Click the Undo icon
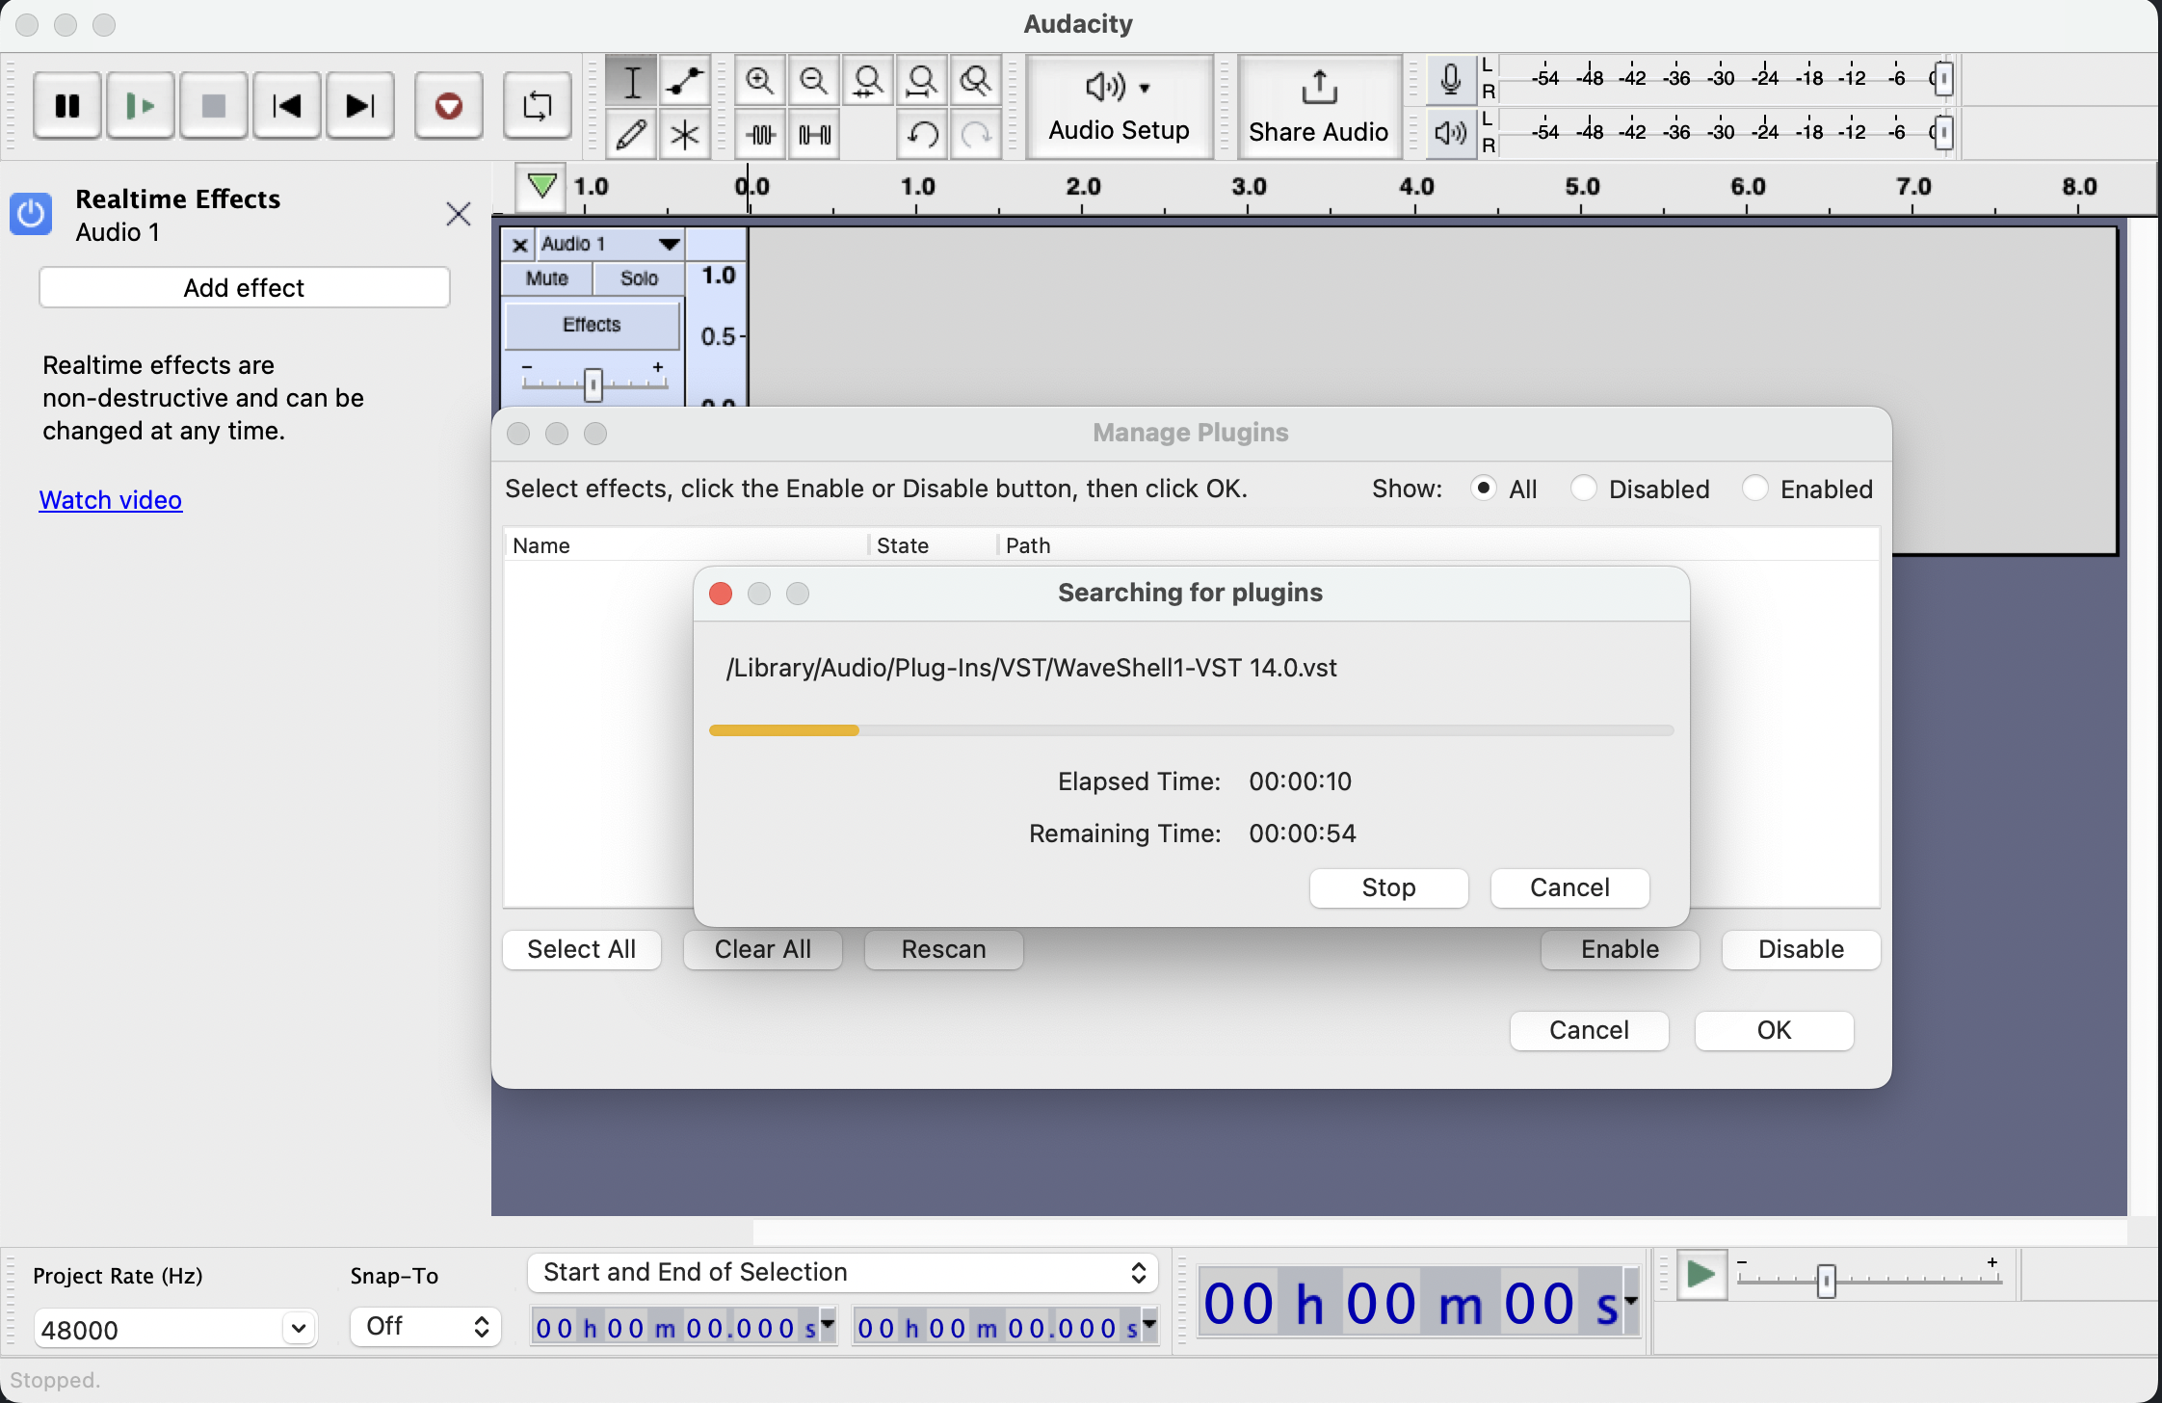The height and width of the screenshot is (1403, 2162). (922, 135)
